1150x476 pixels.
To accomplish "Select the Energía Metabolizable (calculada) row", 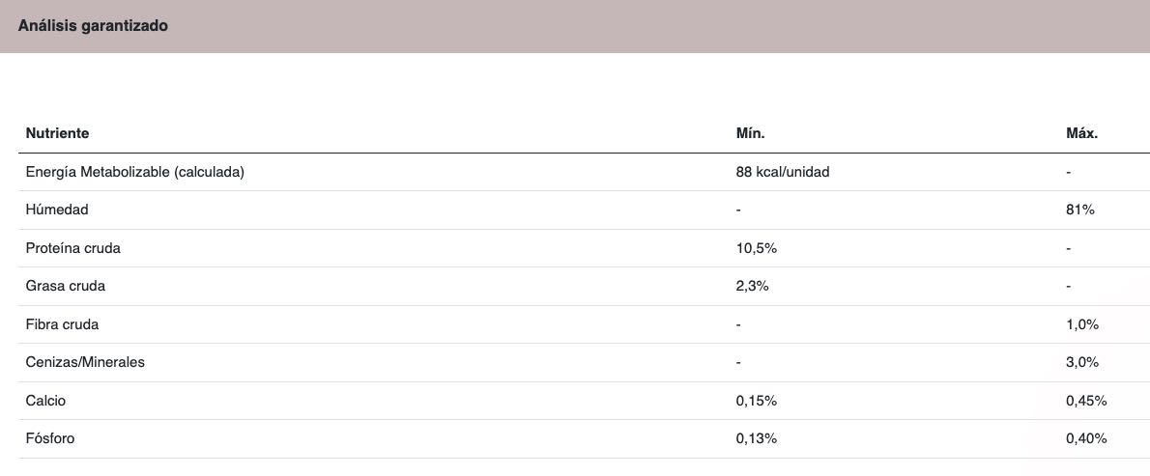I will (x=584, y=172).
